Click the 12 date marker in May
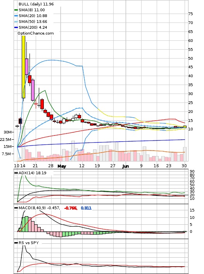The width and height of the screenshot is (204, 274). [81, 166]
